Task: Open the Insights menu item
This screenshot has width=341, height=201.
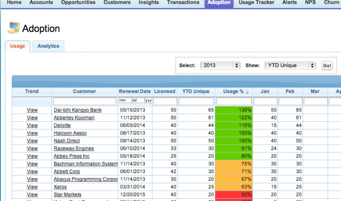Action: [x=149, y=2]
